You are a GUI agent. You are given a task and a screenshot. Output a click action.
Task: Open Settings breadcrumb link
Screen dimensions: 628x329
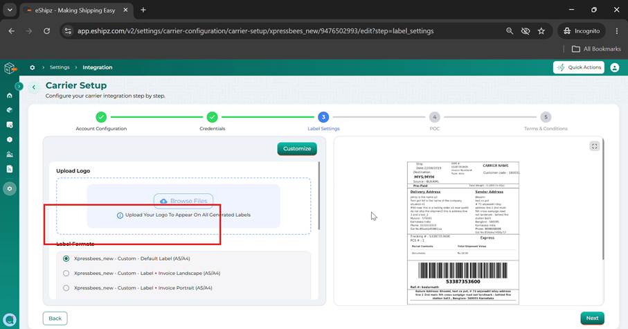tap(60, 67)
